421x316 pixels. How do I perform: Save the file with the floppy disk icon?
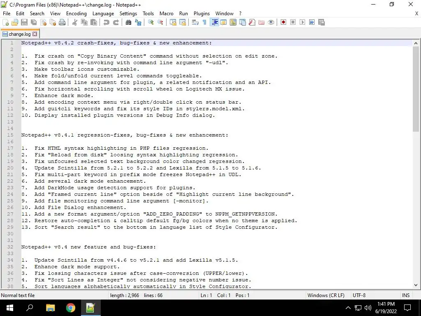tap(24, 22)
